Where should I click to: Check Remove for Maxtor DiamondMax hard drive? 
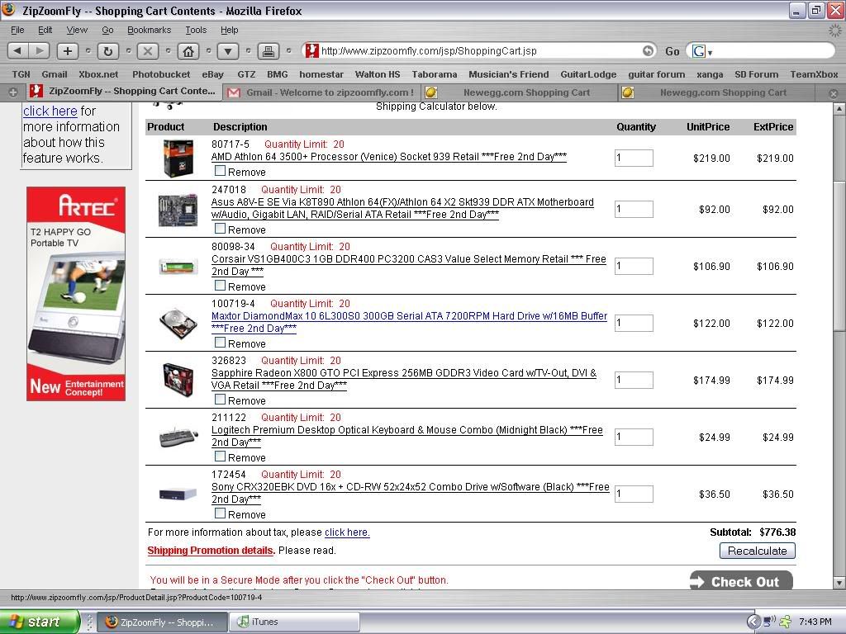click(x=220, y=343)
